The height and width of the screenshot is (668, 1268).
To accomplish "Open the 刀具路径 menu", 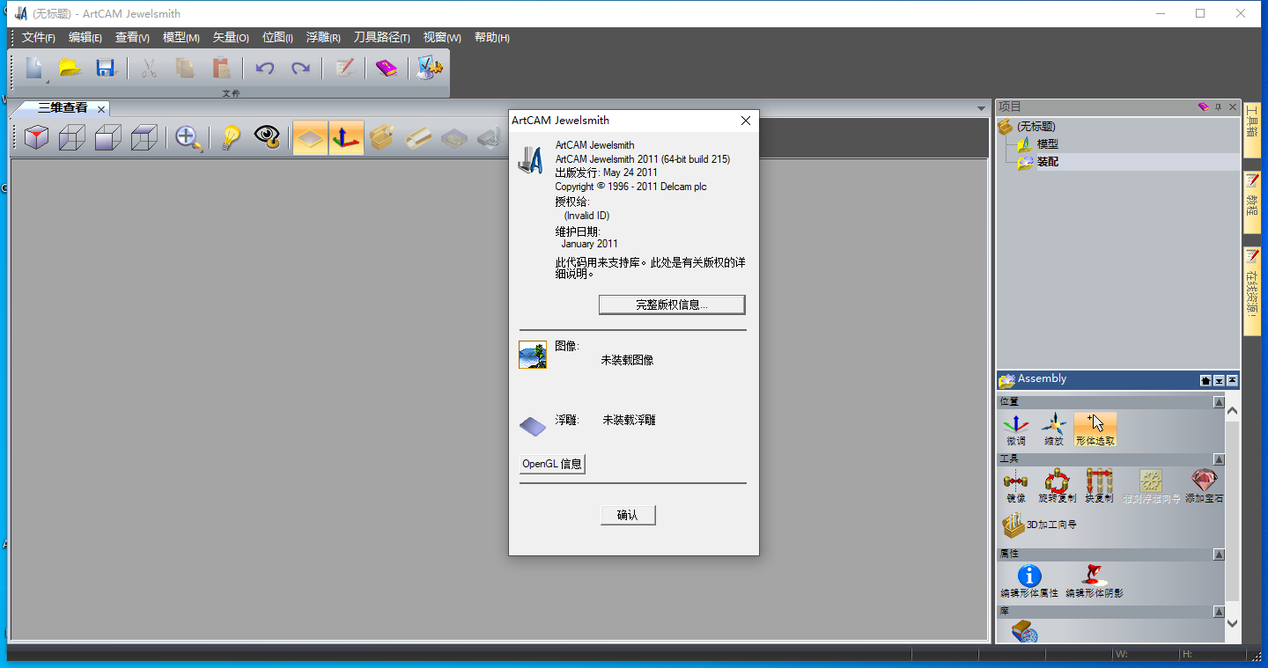I will click(382, 37).
